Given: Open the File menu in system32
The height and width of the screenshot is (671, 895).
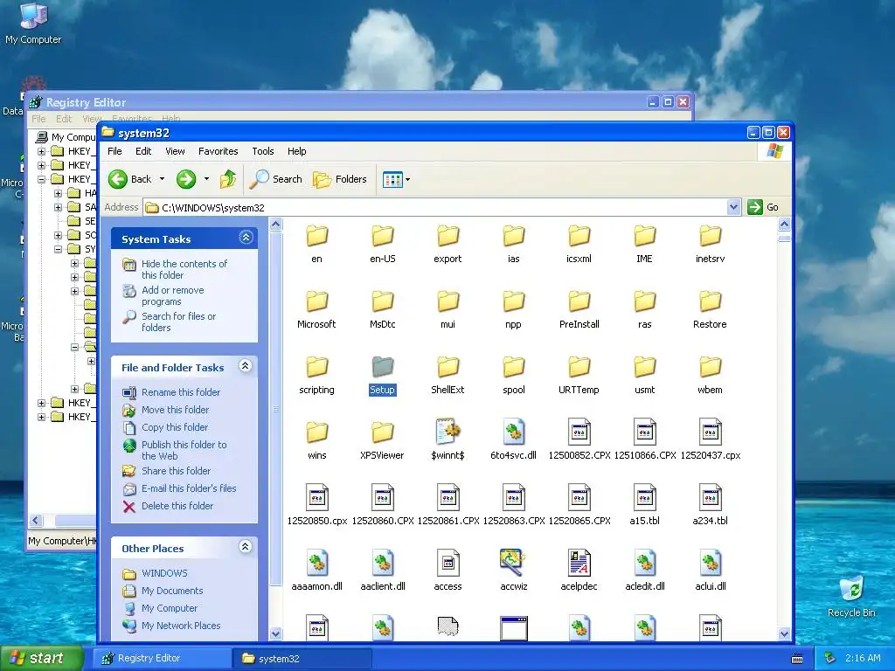Looking at the screenshot, I should [114, 151].
